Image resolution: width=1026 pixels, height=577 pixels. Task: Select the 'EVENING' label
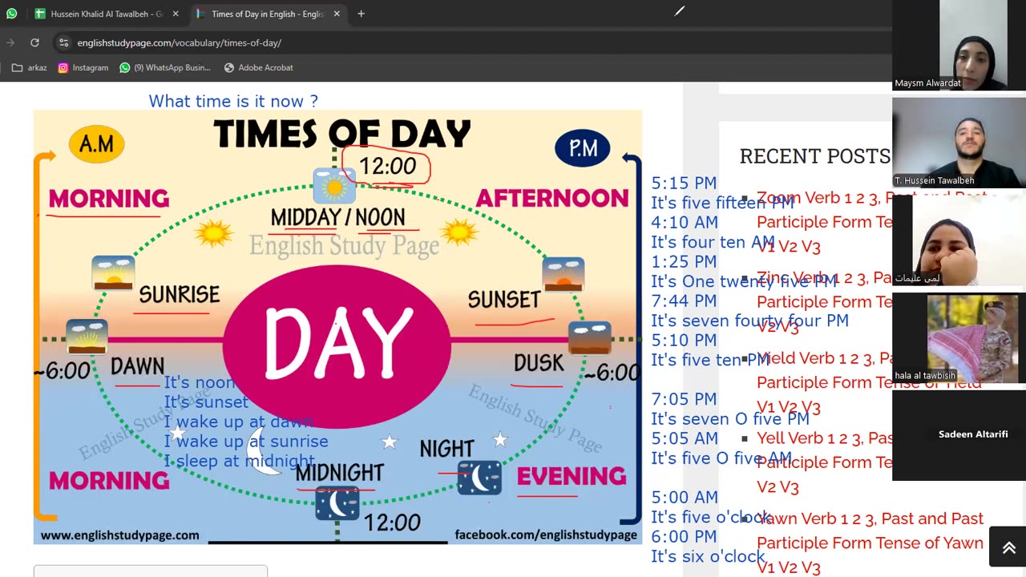coord(572,476)
